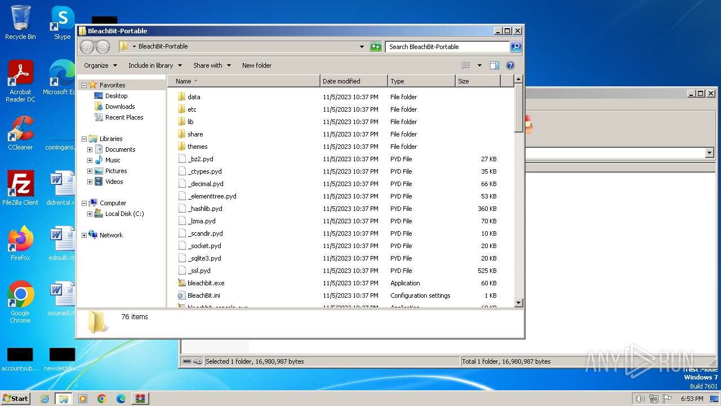
Task: Click the Chrome icon in the taskbar
Action: coord(102,399)
